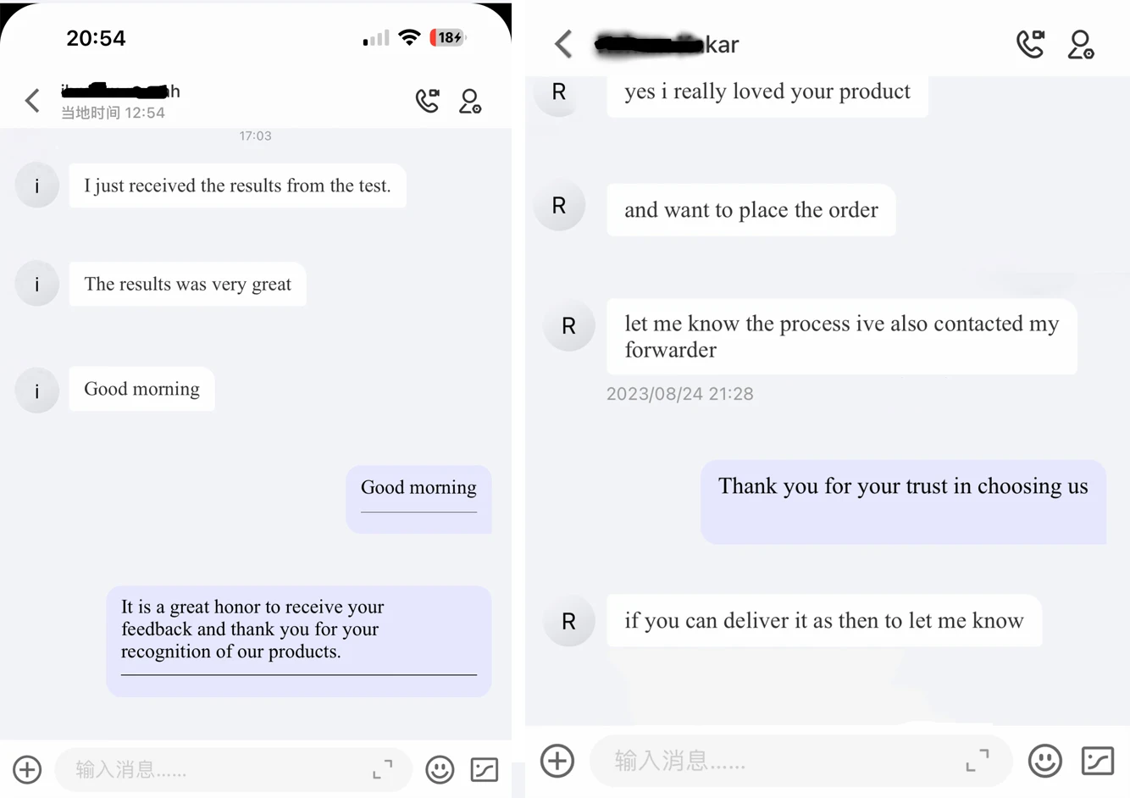Focus the left chat message input field

pos(212,769)
